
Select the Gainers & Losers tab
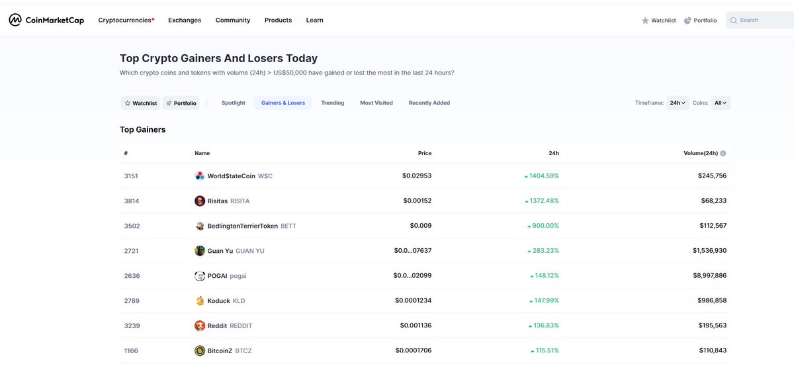tap(283, 103)
